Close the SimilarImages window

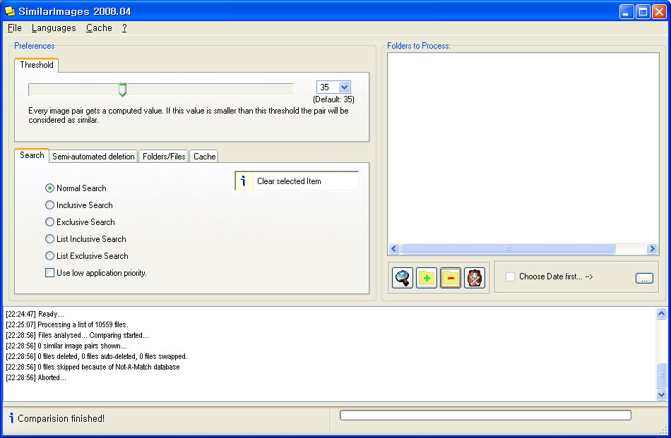coord(659,11)
